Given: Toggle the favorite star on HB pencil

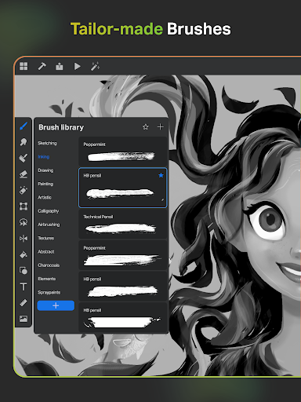Looking at the screenshot, I should click(161, 175).
